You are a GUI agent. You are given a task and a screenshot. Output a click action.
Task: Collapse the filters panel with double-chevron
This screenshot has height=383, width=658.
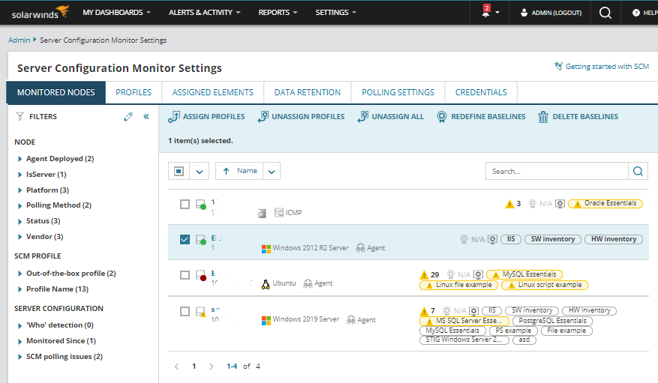click(x=146, y=117)
